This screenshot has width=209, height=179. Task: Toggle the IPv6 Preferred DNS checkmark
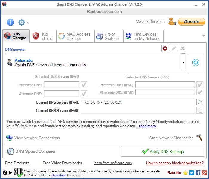click(200, 85)
